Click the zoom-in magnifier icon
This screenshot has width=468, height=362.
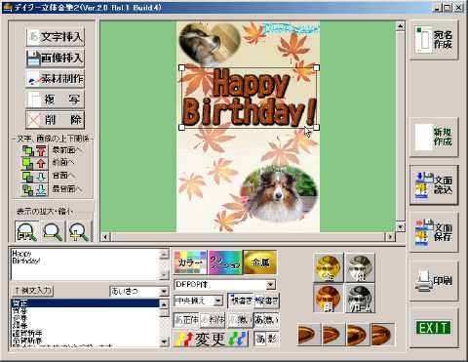tap(79, 231)
